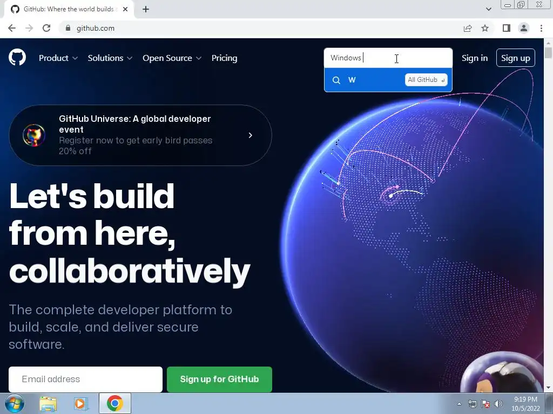Expand the Open Source menu
Screen dimensions: 553x414
[172, 58]
